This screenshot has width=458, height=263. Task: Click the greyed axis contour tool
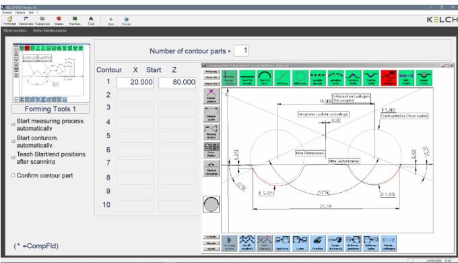[x=229, y=78]
